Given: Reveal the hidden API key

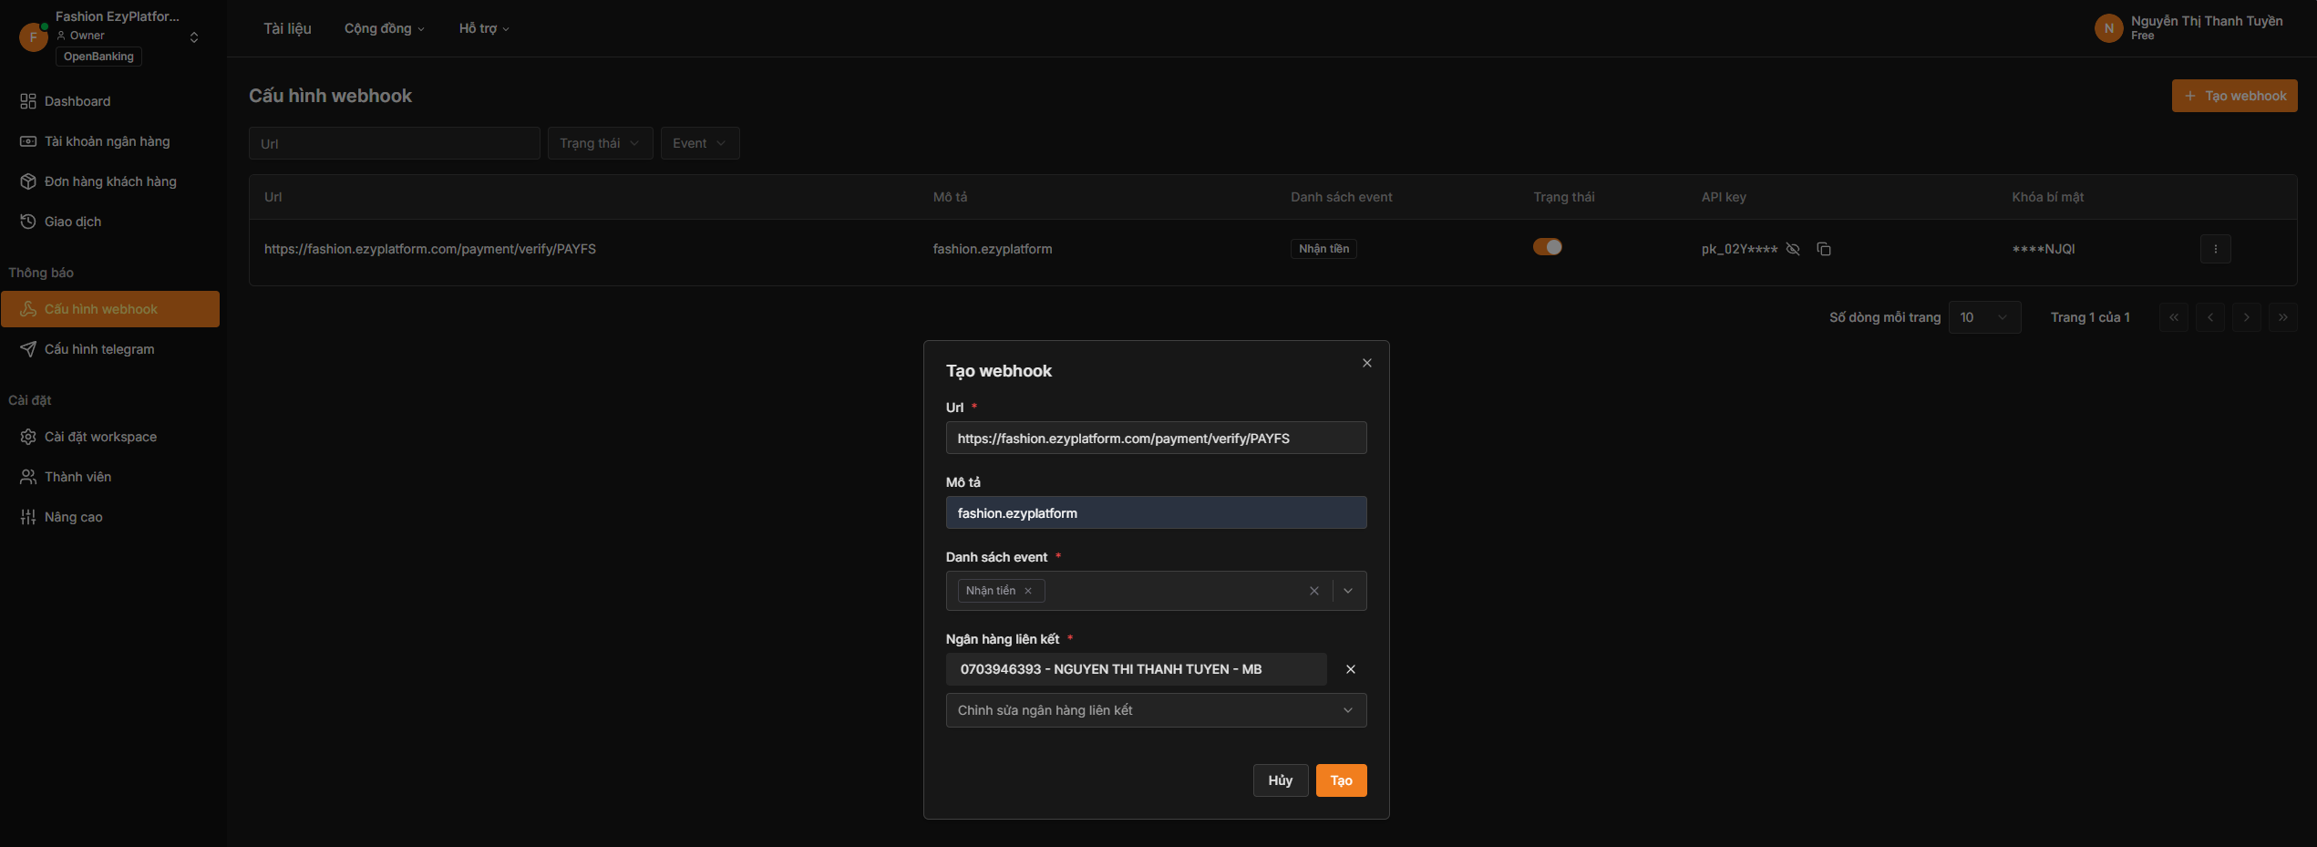Looking at the screenshot, I should pyautogui.click(x=1793, y=249).
